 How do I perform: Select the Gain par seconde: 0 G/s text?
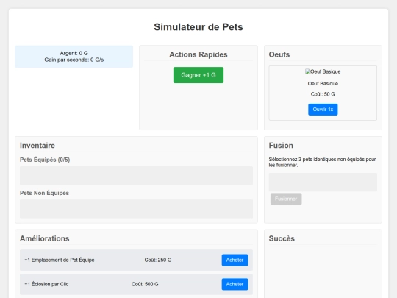[74, 60]
